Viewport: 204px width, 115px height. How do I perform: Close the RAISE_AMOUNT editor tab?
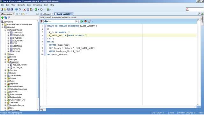point(72,14)
